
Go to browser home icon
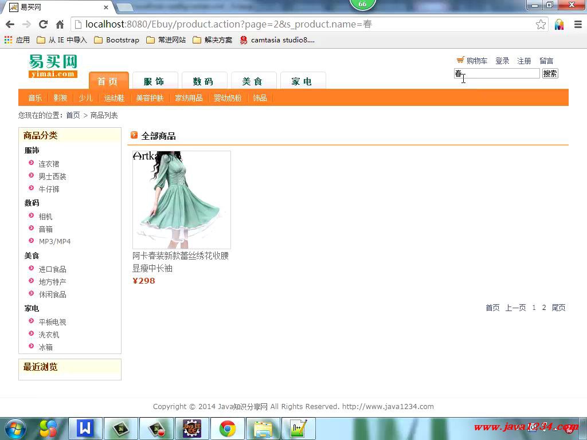(60, 24)
